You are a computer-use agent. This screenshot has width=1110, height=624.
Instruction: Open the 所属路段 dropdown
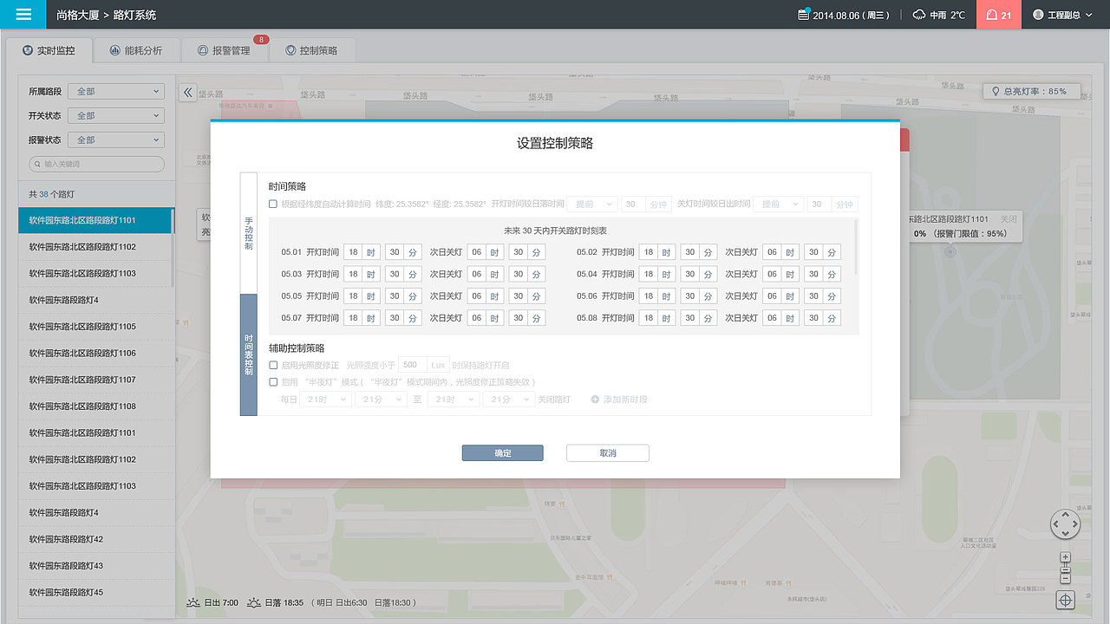(x=116, y=91)
